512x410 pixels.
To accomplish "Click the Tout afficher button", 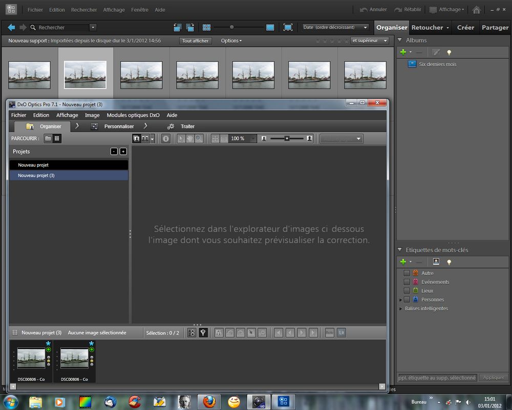I will (195, 40).
